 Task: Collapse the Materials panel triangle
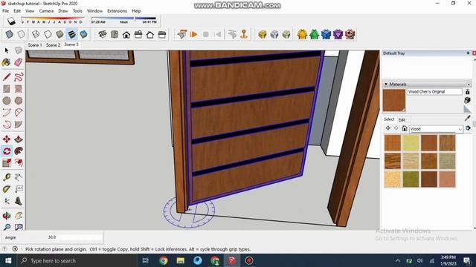coord(386,84)
